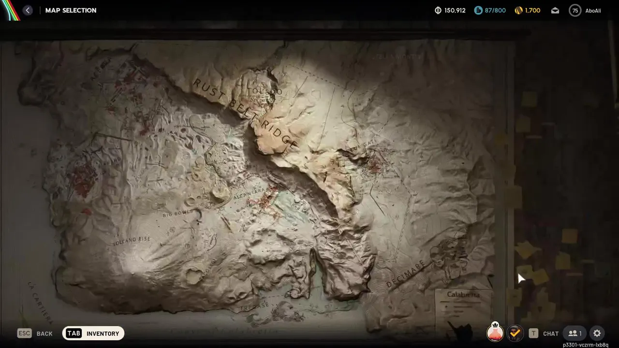Open the settings gear
The height and width of the screenshot is (348, 619).
pos(597,333)
